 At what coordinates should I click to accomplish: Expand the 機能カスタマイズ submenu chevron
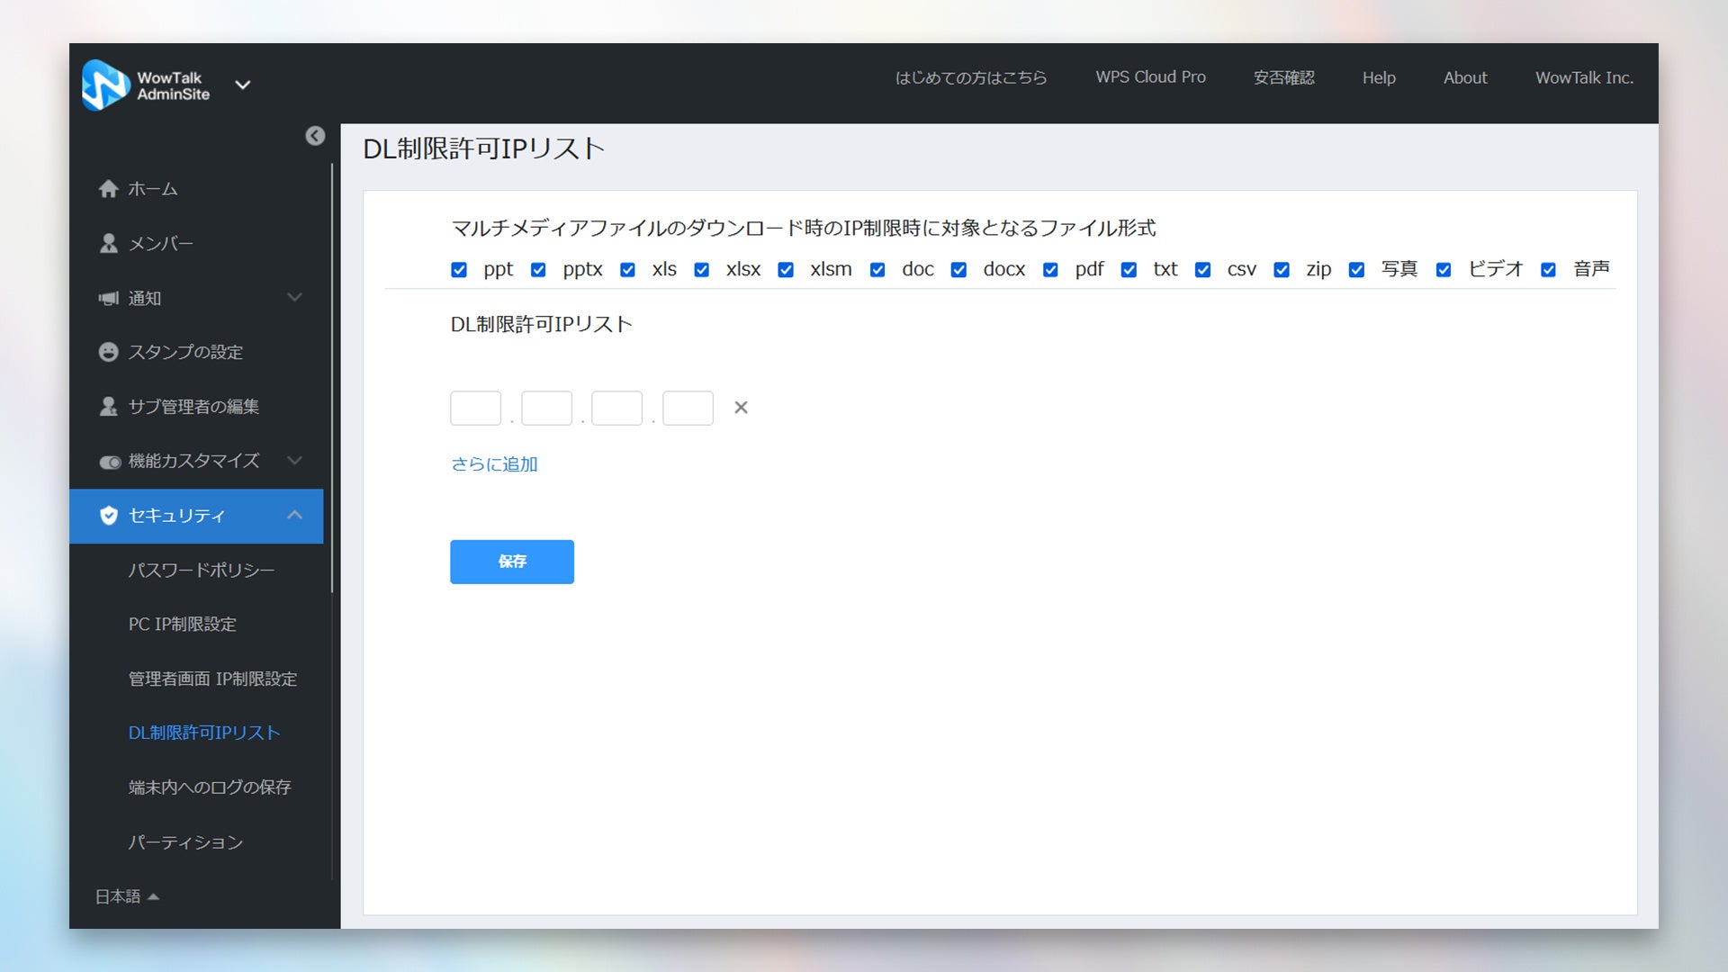(x=294, y=461)
